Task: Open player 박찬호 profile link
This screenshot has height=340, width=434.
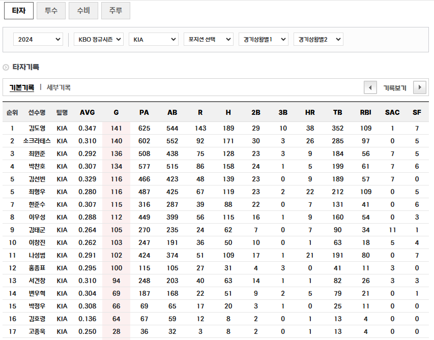Action: pyautogui.click(x=37, y=166)
